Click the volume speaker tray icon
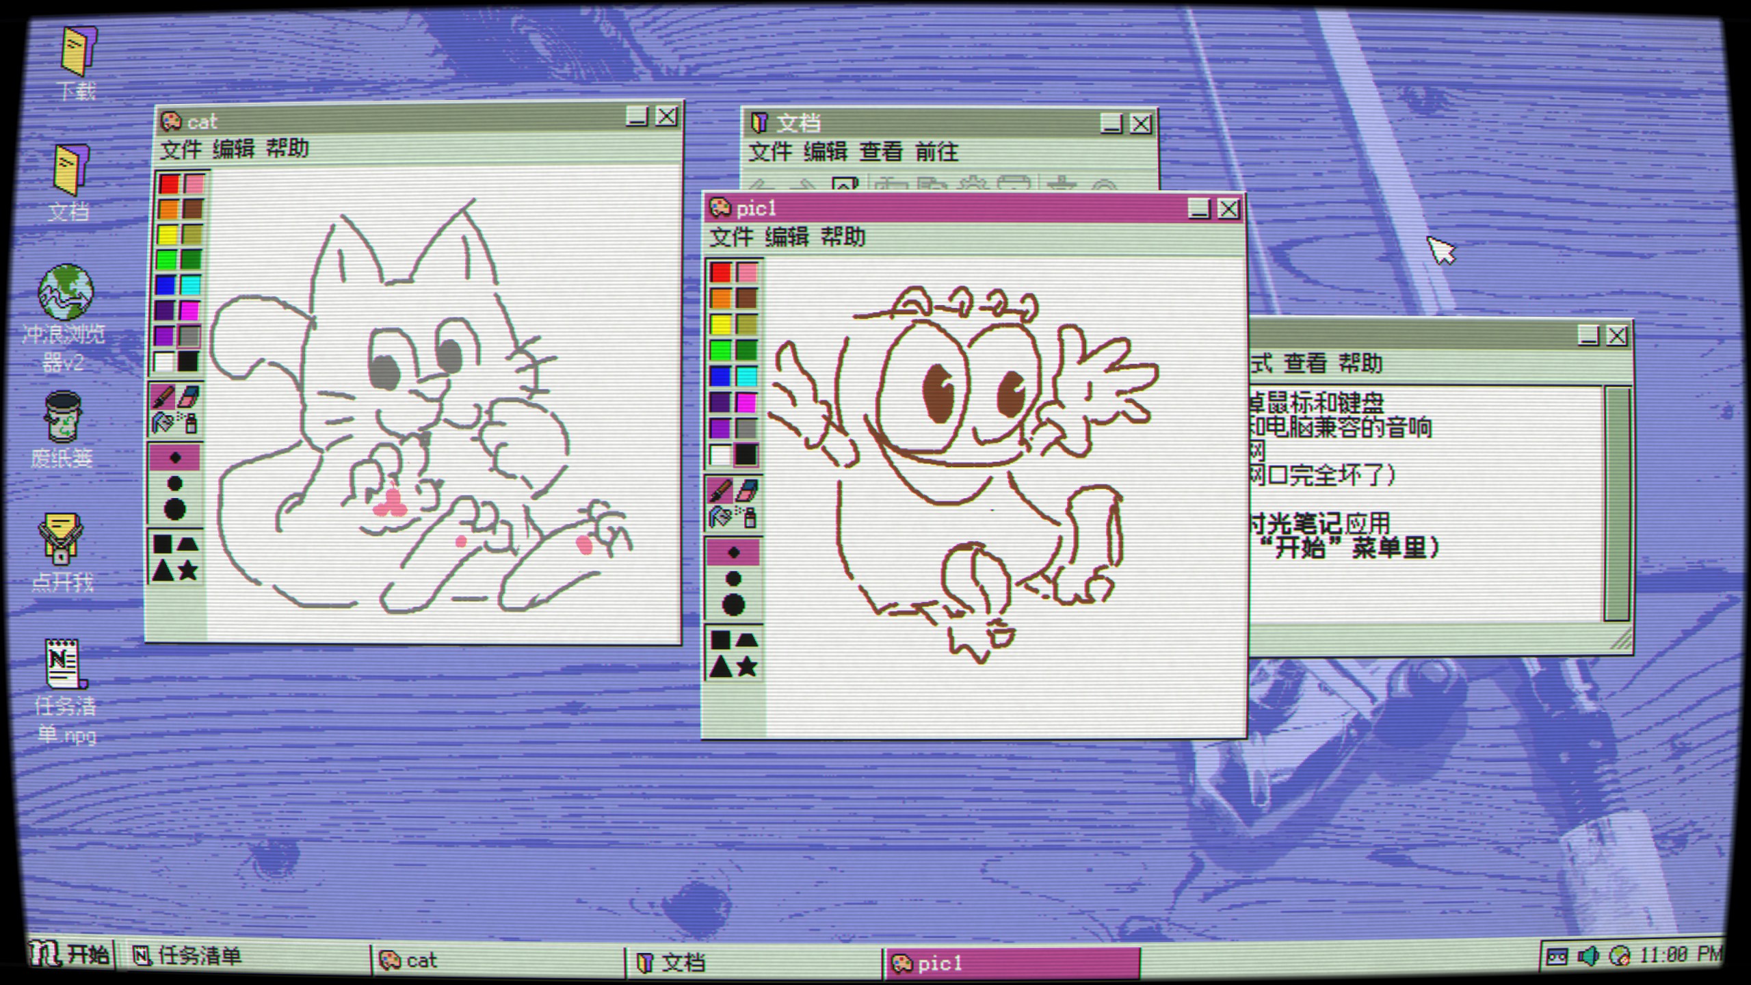This screenshot has width=1751, height=985. 1588,956
